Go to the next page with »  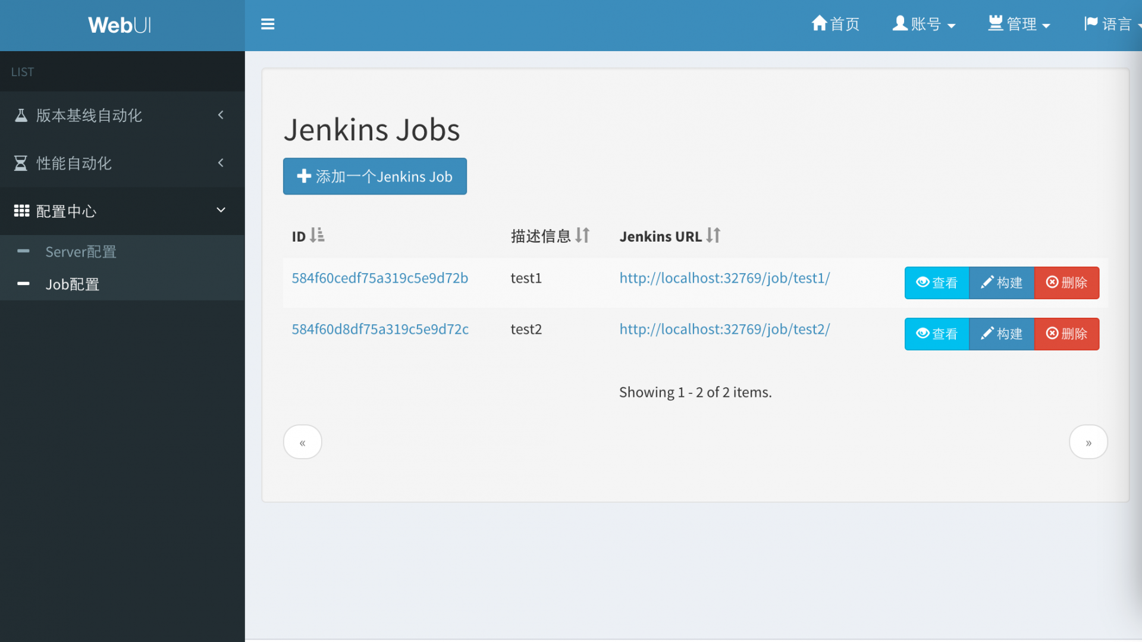coord(1088,442)
